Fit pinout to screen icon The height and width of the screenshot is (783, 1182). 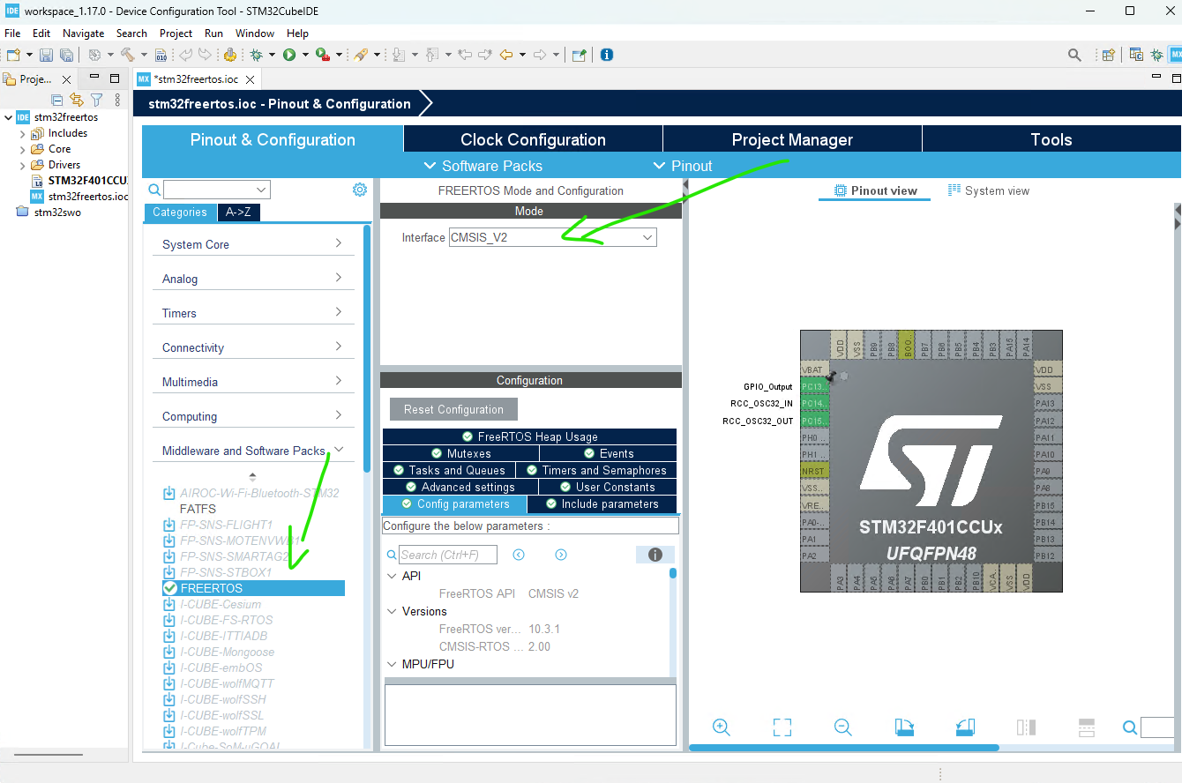tap(782, 727)
